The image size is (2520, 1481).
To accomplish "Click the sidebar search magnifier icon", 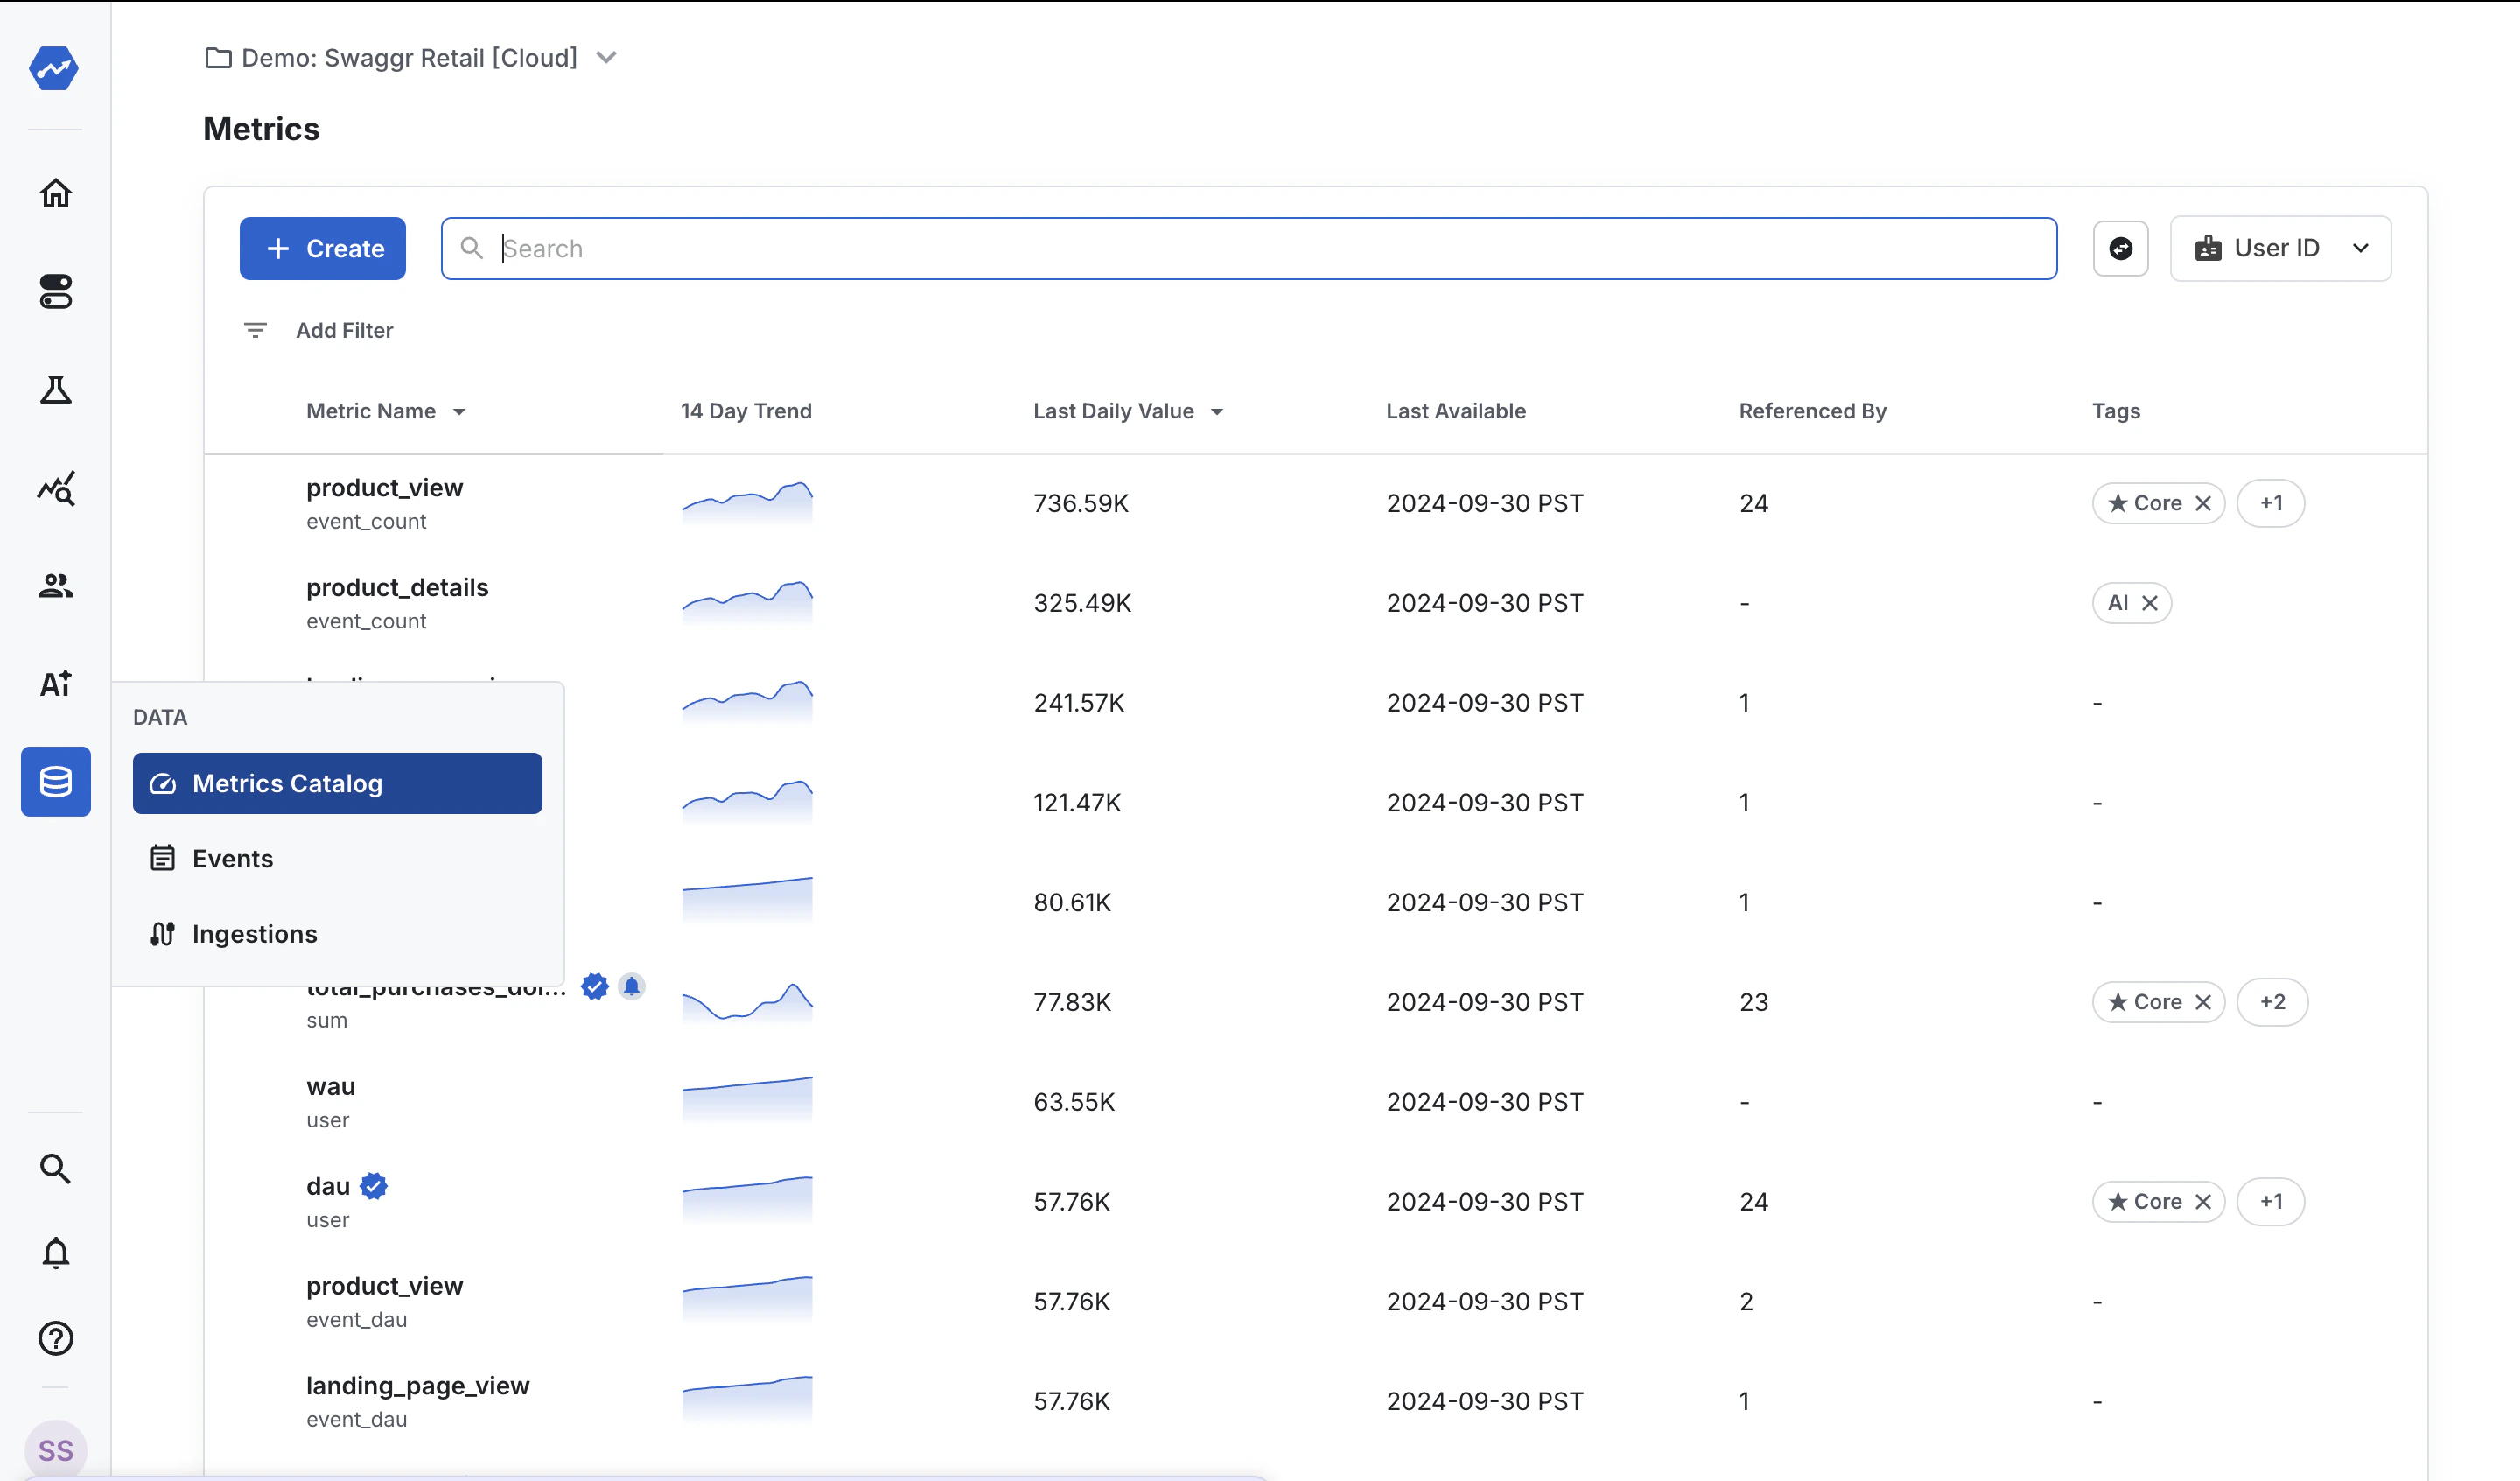I will pyautogui.click(x=56, y=1168).
